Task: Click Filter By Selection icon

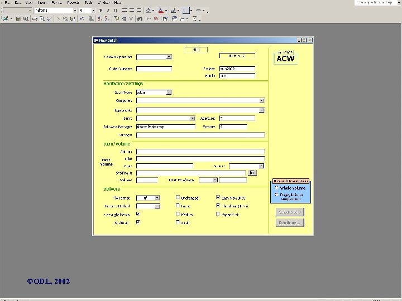Action: (117, 18)
